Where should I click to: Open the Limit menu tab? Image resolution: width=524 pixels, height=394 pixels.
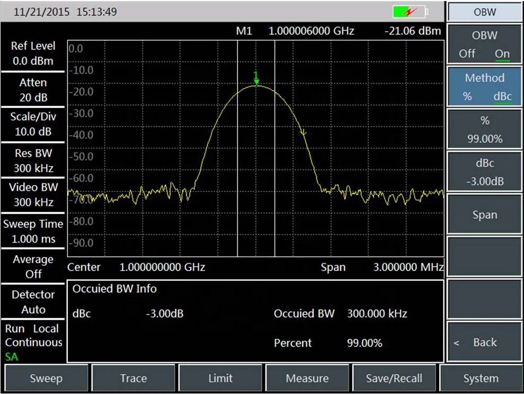point(220,378)
